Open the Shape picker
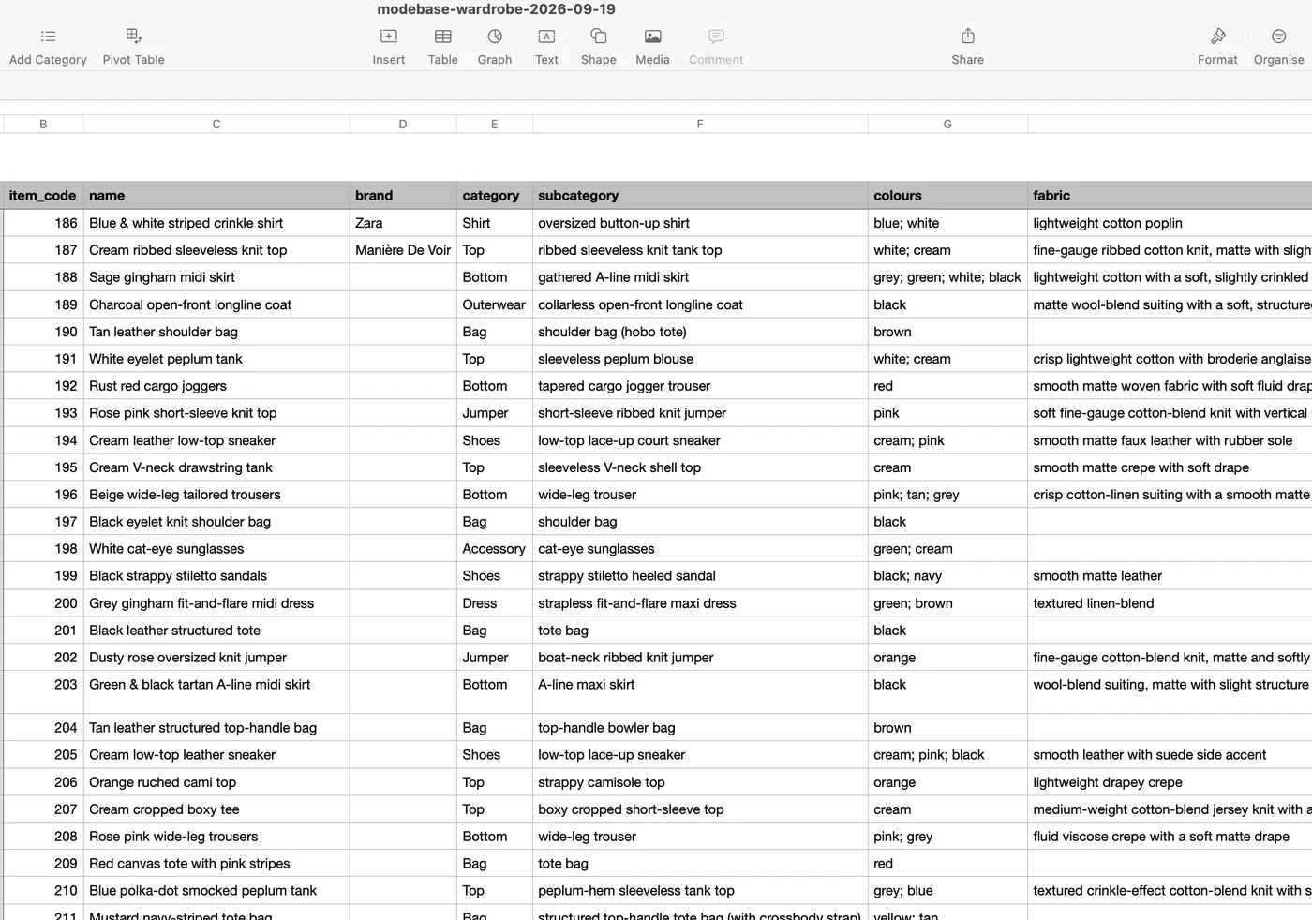The image size is (1312, 920). coord(599,37)
